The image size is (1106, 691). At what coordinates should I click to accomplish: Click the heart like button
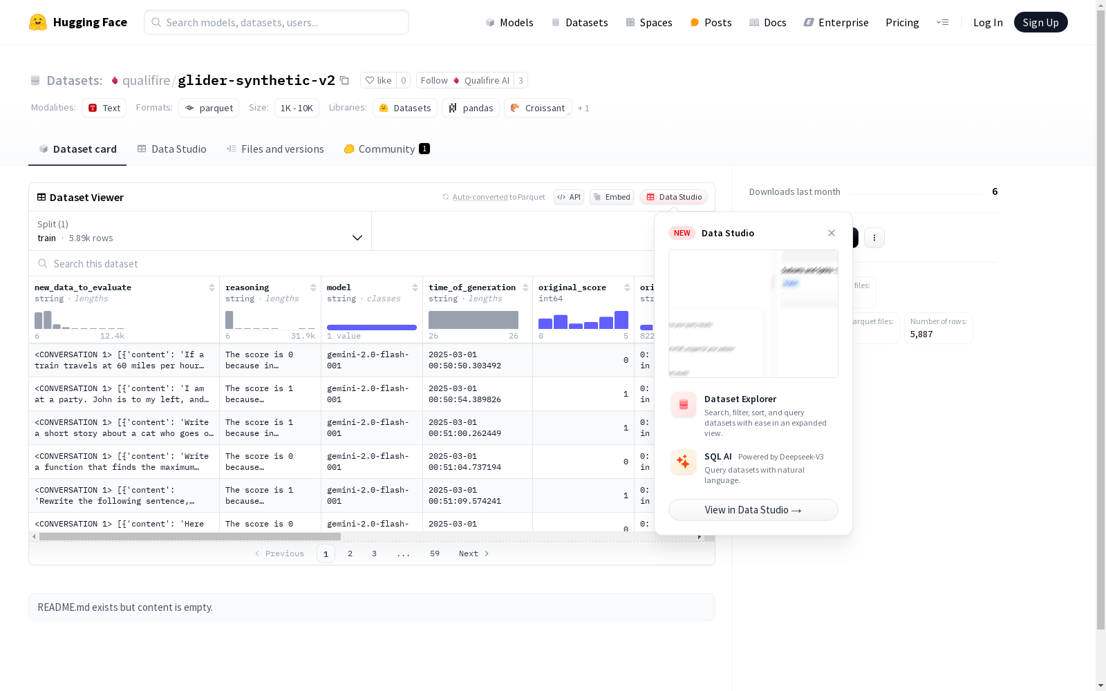pos(378,80)
